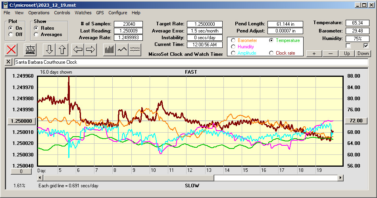377x198 pixels.
Task: Click the horizontal scrollbar thumb
Action: (129, 178)
